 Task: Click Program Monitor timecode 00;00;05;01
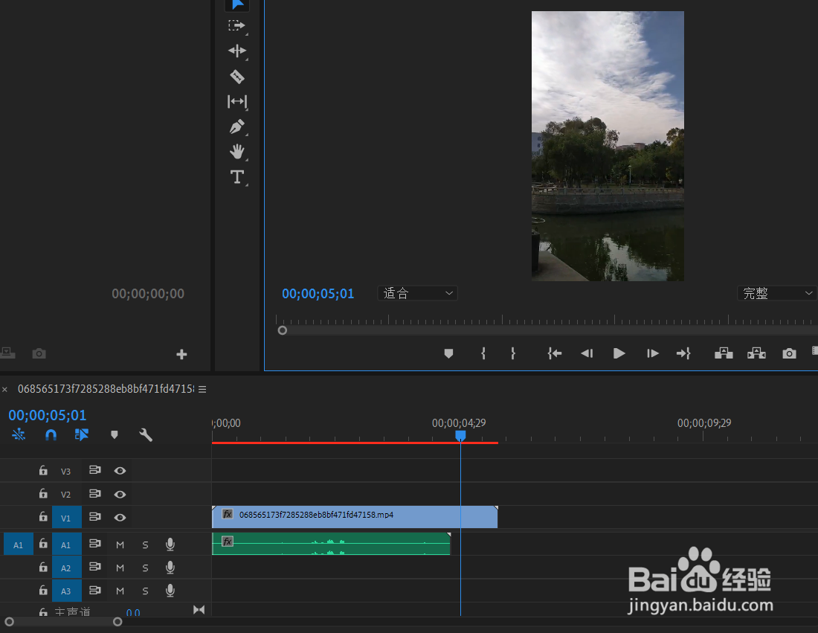[x=318, y=294]
